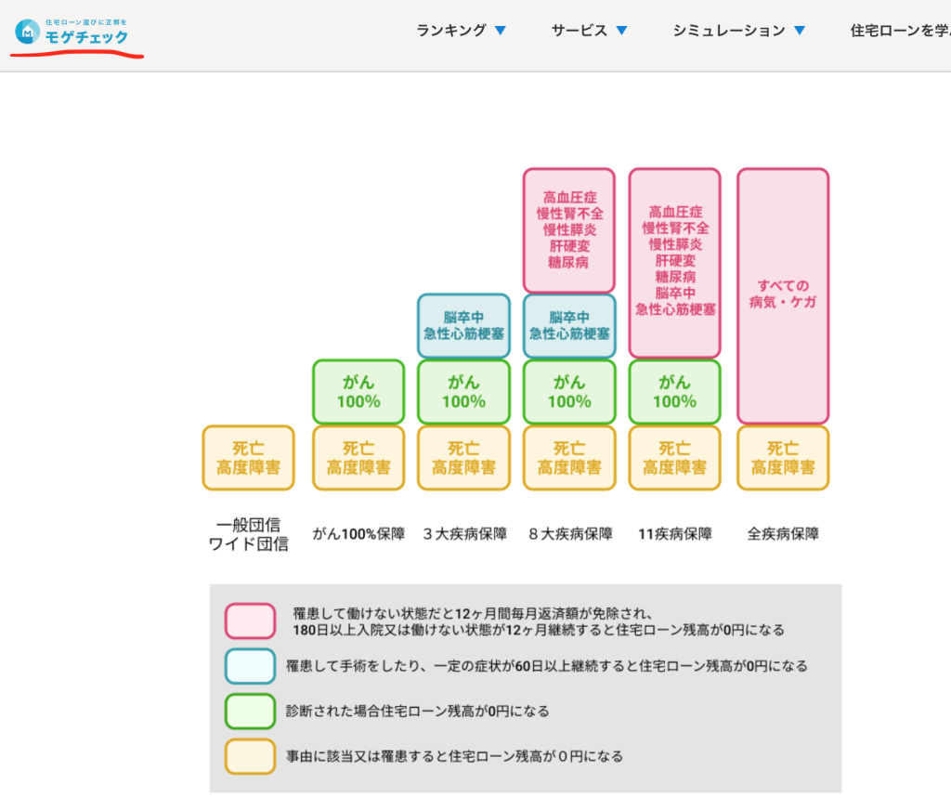
Task: Open the ランキング menu
Action: point(450,30)
